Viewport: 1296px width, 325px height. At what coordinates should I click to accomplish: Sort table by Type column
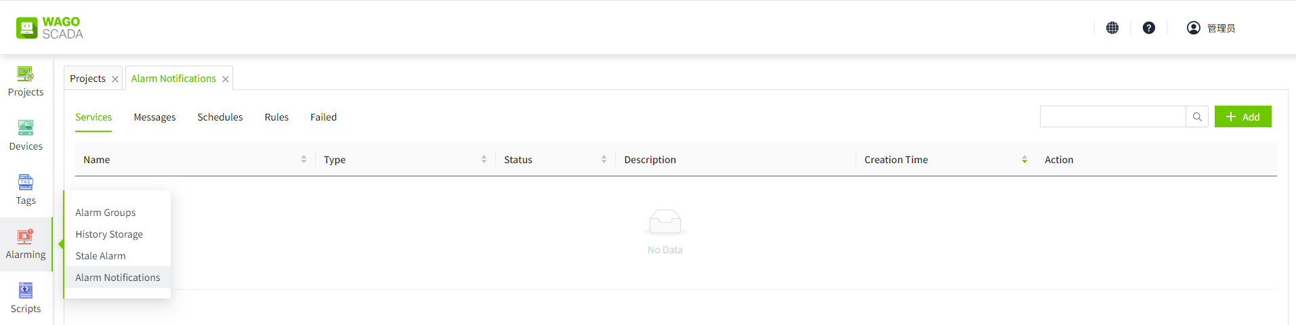click(x=484, y=160)
